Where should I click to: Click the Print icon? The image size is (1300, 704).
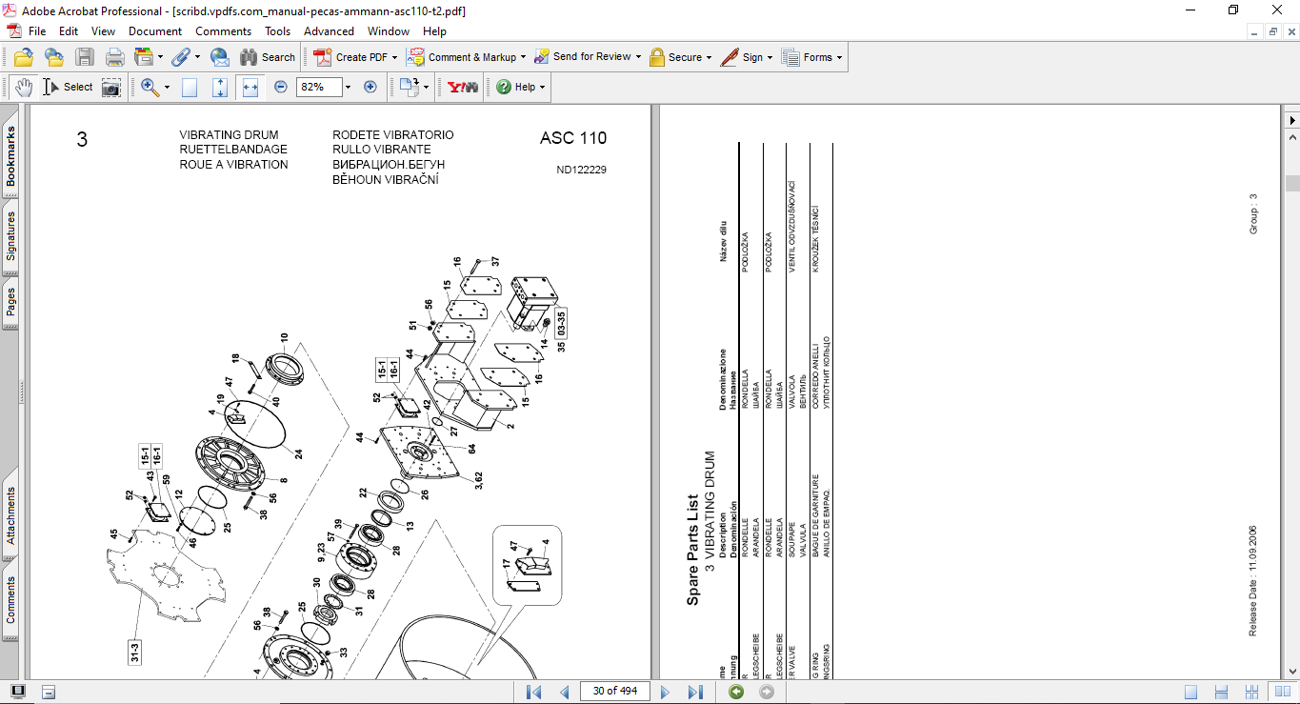(115, 57)
